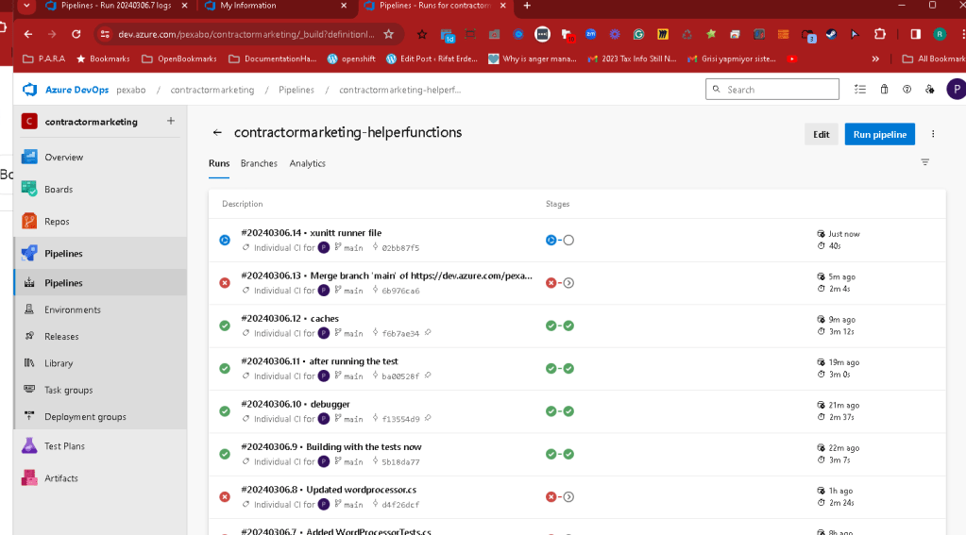Click failed status icon of run #20240306.13
966x535 pixels.
tap(225, 282)
